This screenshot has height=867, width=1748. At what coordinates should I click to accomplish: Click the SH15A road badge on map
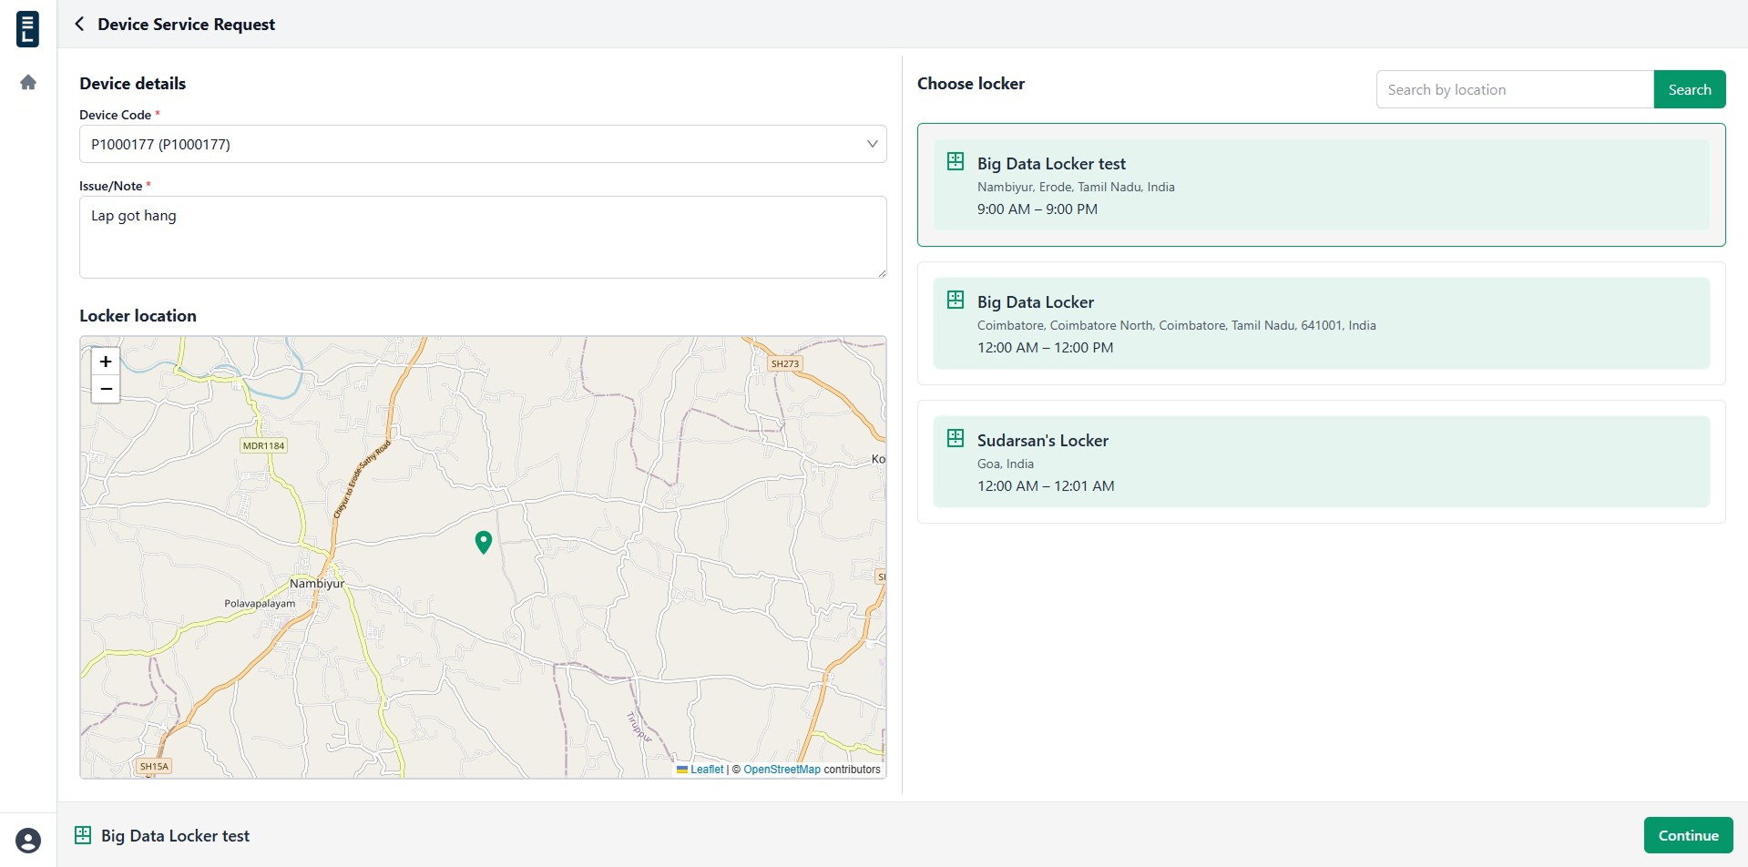(x=154, y=767)
